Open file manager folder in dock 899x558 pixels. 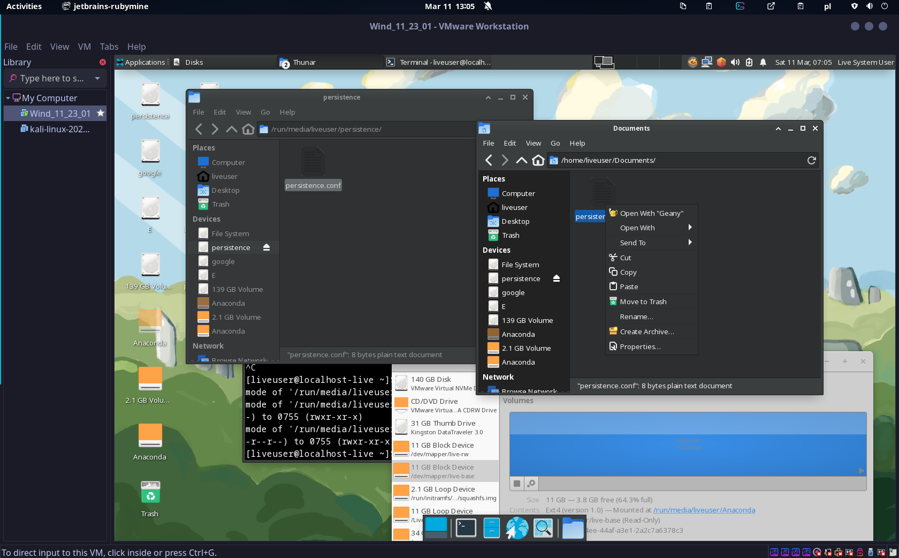573,528
